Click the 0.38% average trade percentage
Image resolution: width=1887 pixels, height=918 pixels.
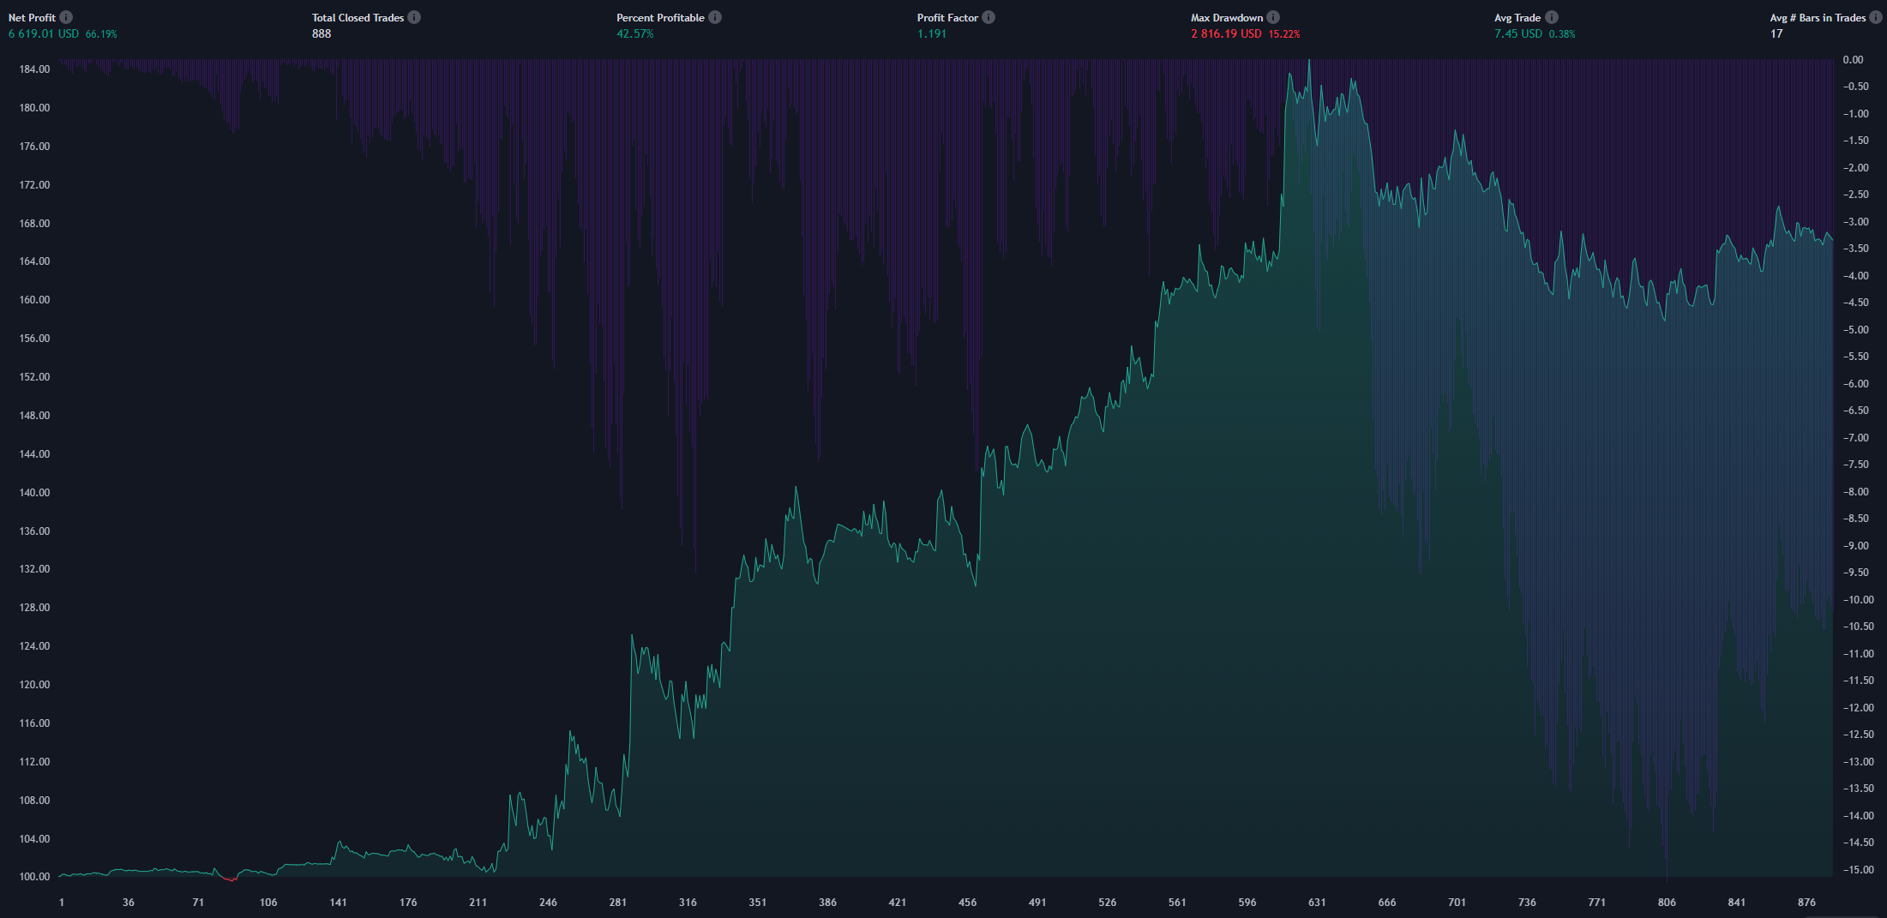pos(1562,34)
